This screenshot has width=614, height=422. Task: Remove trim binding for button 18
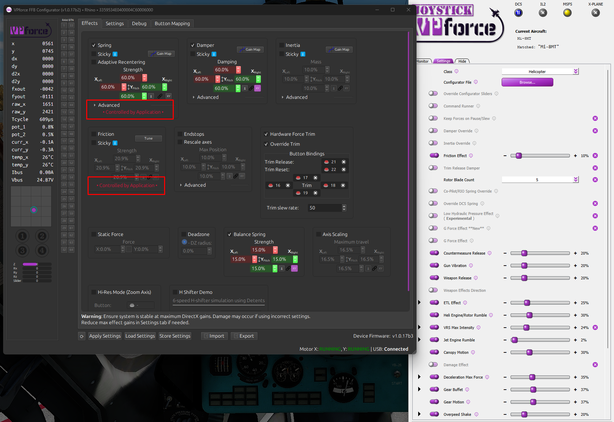[343, 185]
